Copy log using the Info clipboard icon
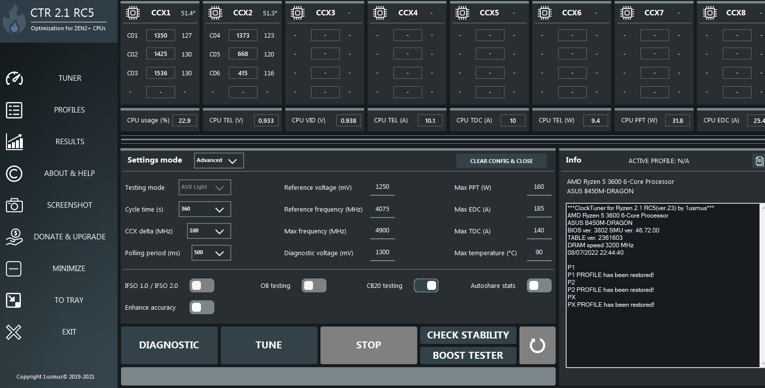This screenshot has height=388, width=765. 759,161
